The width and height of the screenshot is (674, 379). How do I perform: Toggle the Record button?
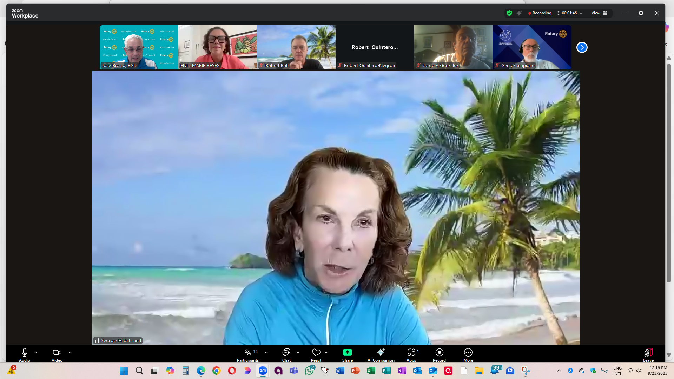439,352
